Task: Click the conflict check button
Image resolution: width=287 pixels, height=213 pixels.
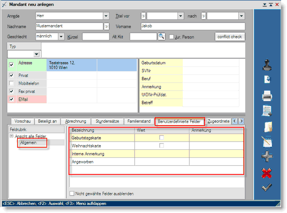Action: coord(229,37)
